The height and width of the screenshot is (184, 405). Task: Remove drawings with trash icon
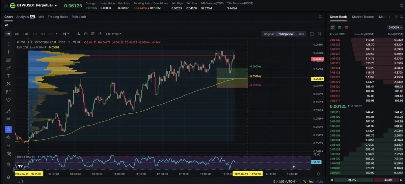[x=8, y=164]
